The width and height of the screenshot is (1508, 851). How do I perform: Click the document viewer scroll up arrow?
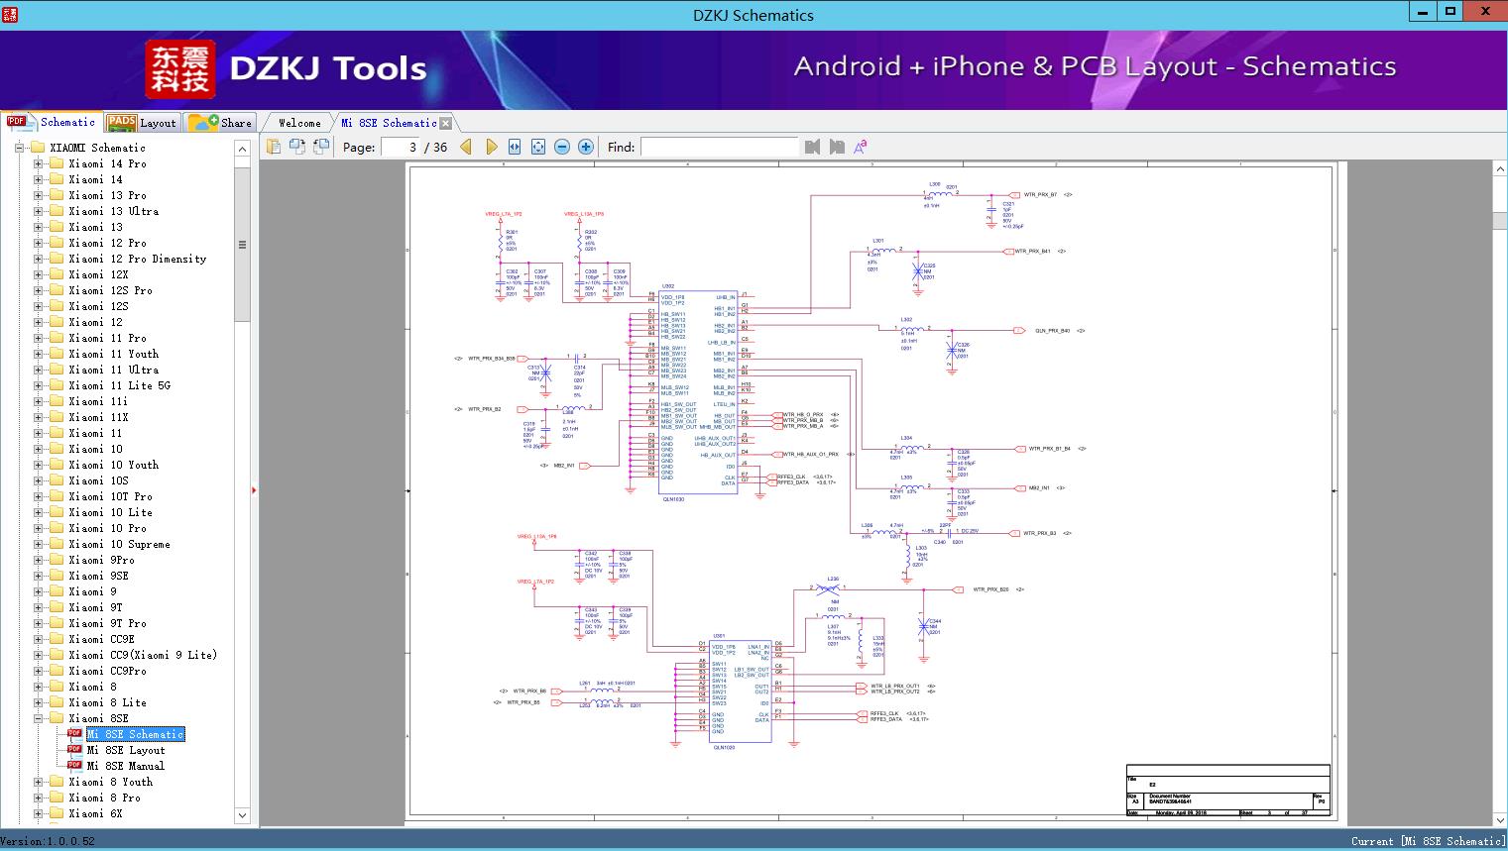tap(1500, 169)
